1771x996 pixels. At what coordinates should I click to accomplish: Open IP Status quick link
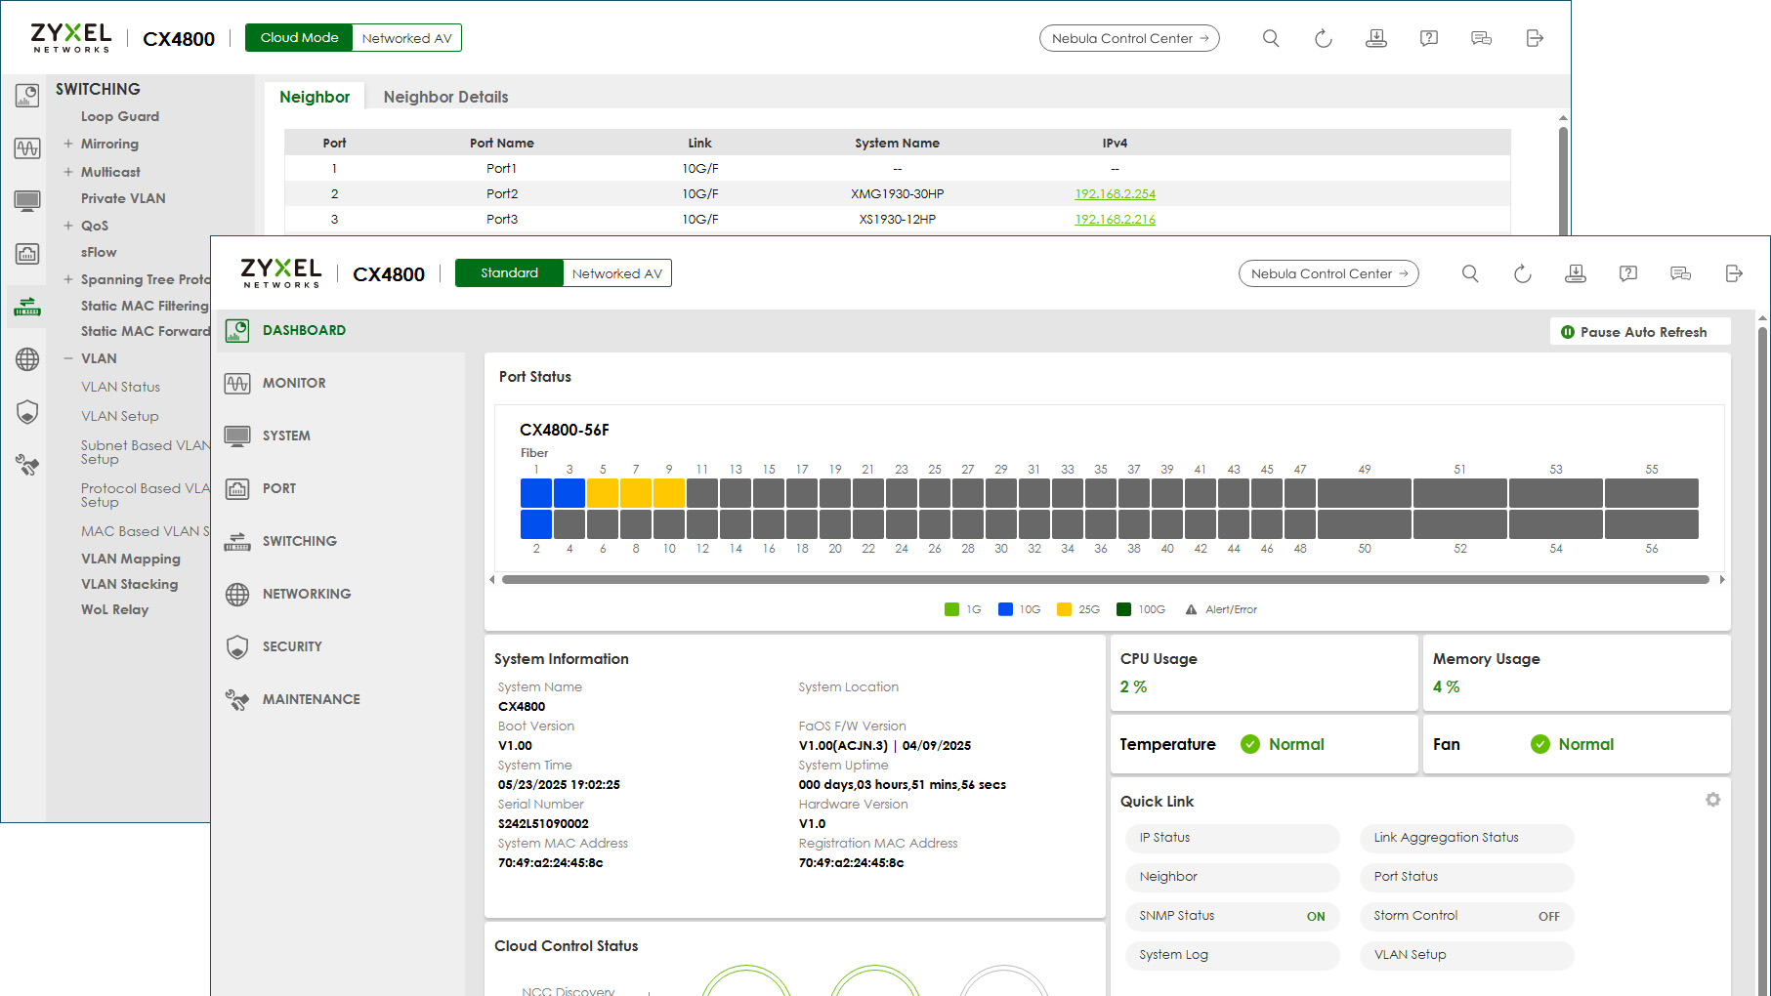pos(1232,838)
